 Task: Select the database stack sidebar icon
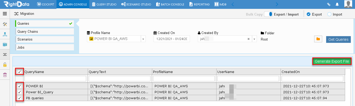coord(5,44)
